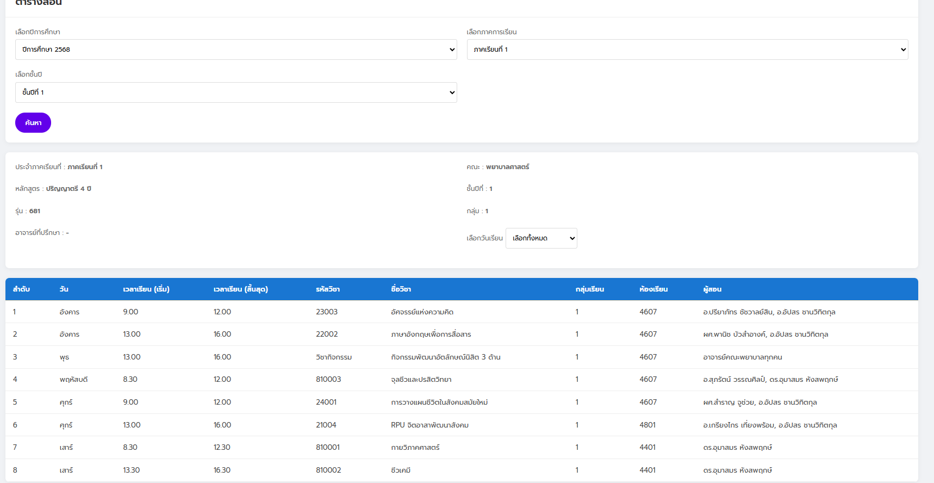This screenshot has width=934, height=483.
Task: Click the ชีวเคมี subject in last row
Action: click(x=401, y=470)
